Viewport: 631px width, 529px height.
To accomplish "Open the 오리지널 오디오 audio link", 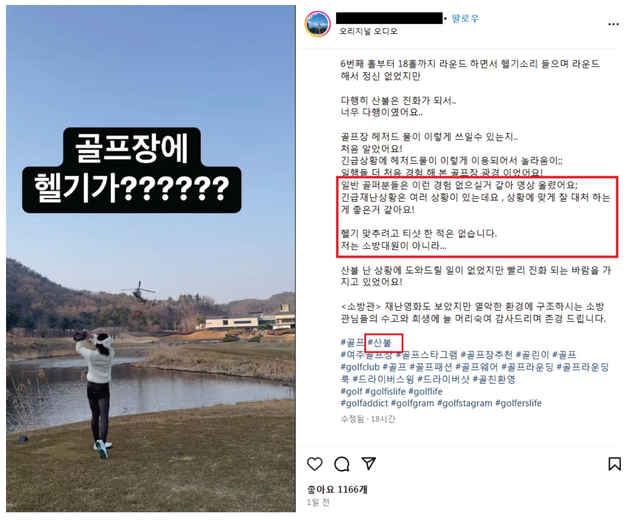I will (x=368, y=31).
